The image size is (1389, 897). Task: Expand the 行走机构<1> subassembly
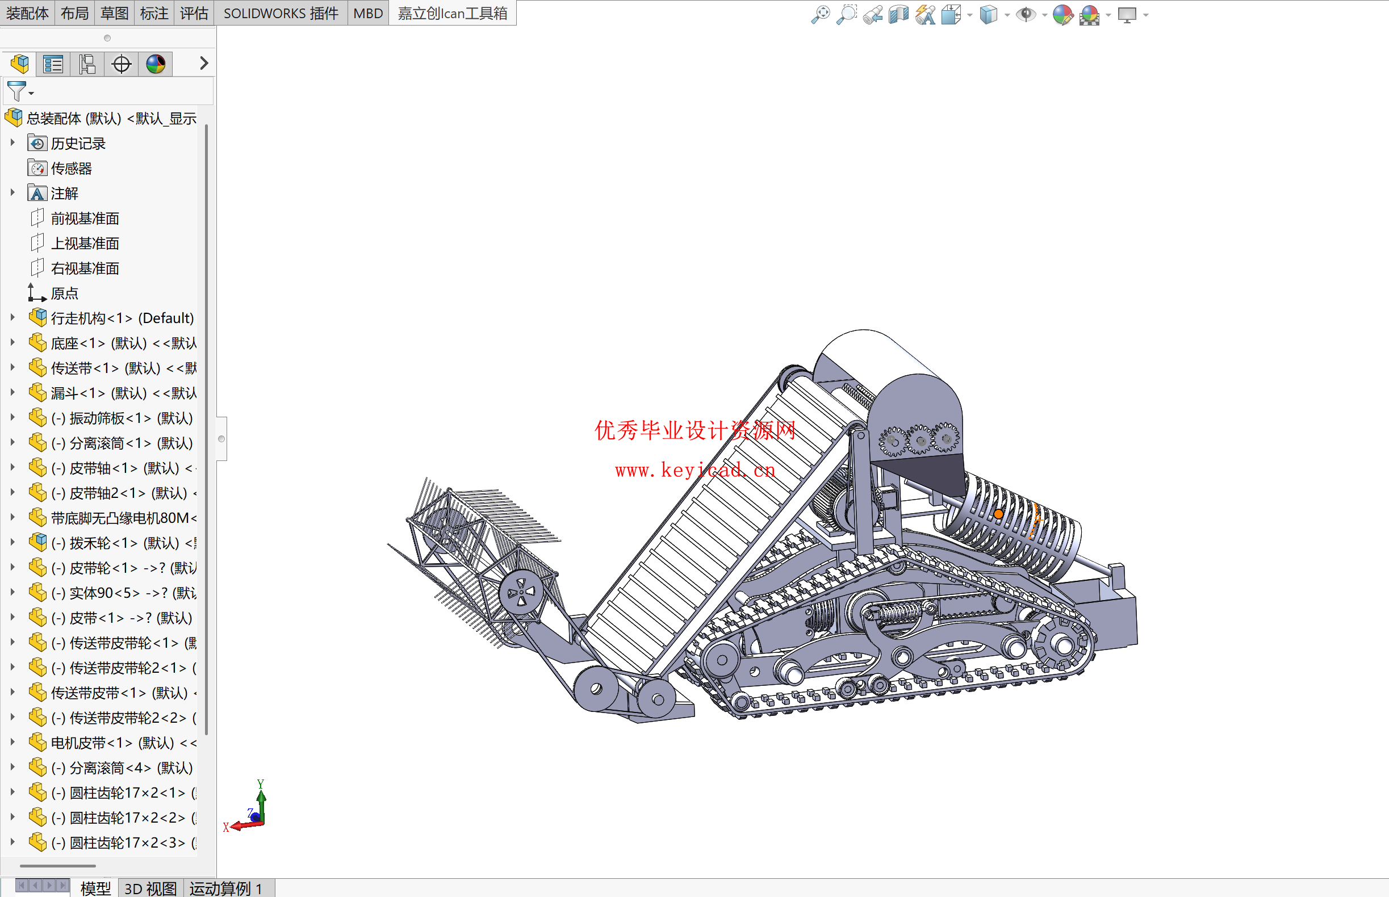12,317
